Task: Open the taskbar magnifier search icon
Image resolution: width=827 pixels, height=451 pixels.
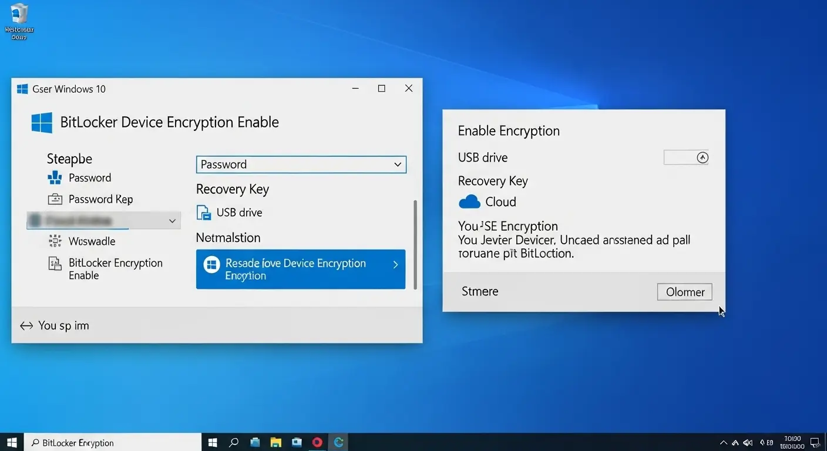Action: (x=234, y=442)
